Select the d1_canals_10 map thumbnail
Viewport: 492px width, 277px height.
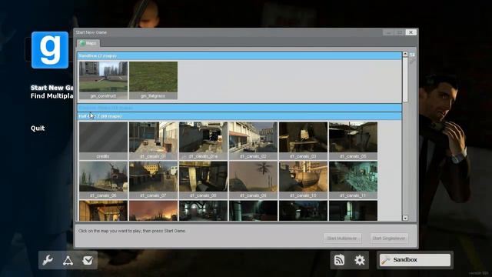[303, 180]
